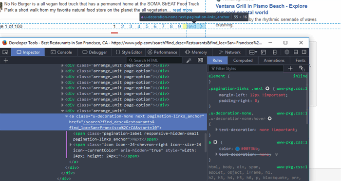The image size is (341, 181).
Task: Click the selector highlighter for the 'a' rule
Action: (x=215, y=142)
